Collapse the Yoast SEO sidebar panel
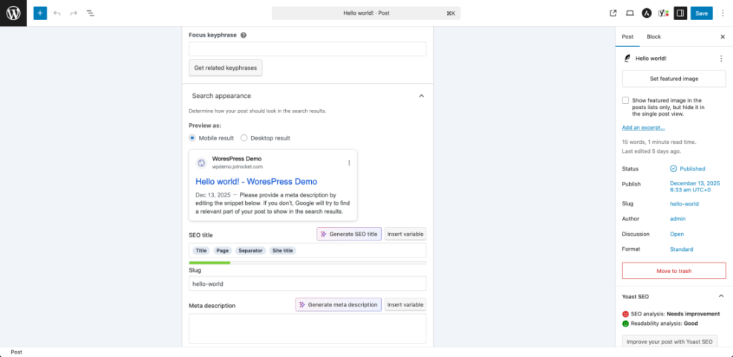 coord(721,296)
